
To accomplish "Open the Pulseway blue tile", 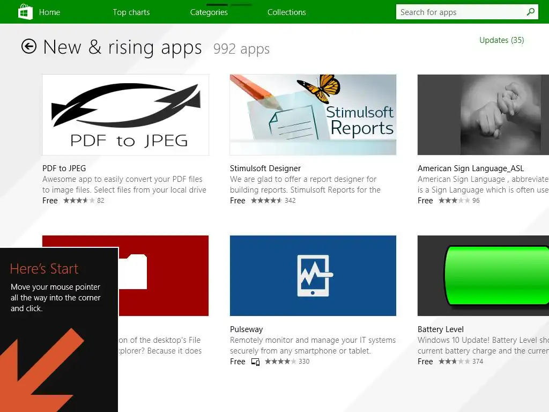I will (313, 276).
